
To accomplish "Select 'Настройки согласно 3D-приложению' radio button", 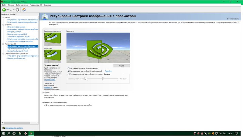I will point(69,68).
